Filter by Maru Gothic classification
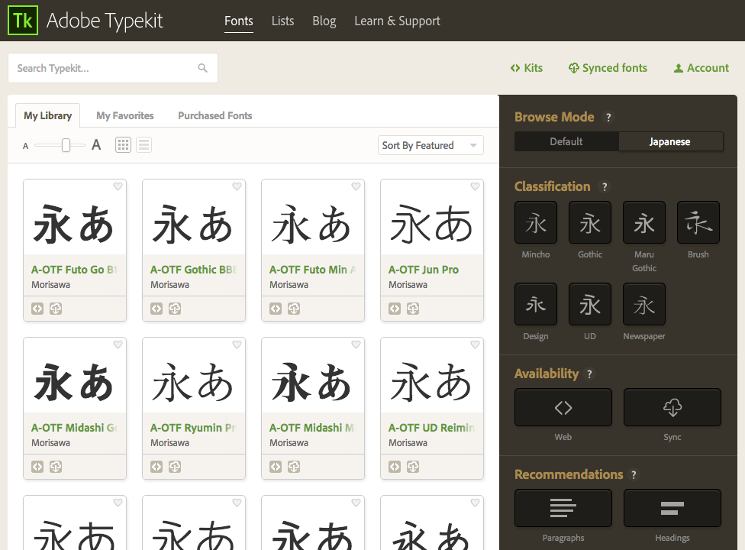This screenshot has width=745, height=550. (643, 222)
